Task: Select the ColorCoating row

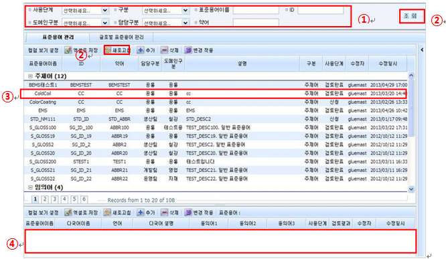Action: click(216, 102)
